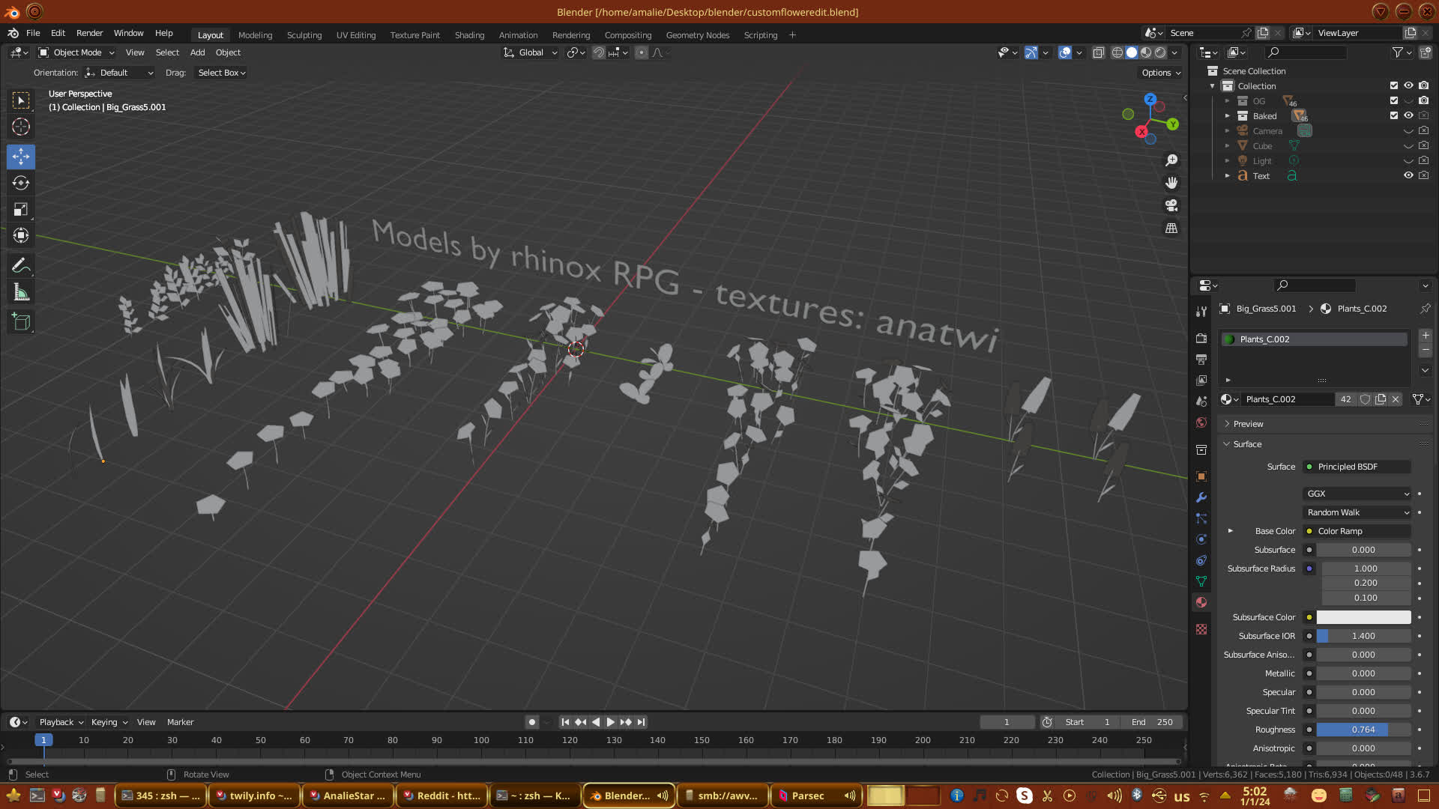Toggle the Collection eye visibility icon
The width and height of the screenshot is (1439, 809).
(1408, 85)
